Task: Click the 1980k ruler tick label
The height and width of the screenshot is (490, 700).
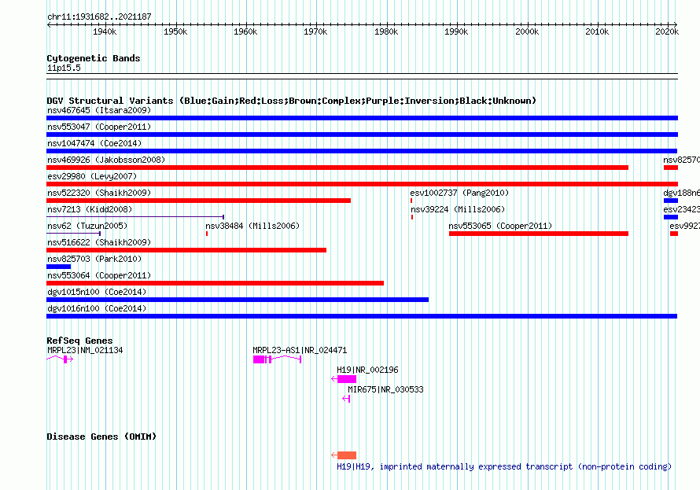Action: click(x=386, y=31)
